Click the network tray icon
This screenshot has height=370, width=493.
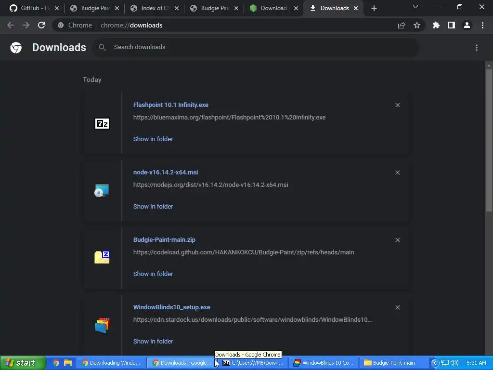click(x=444, y=363)
